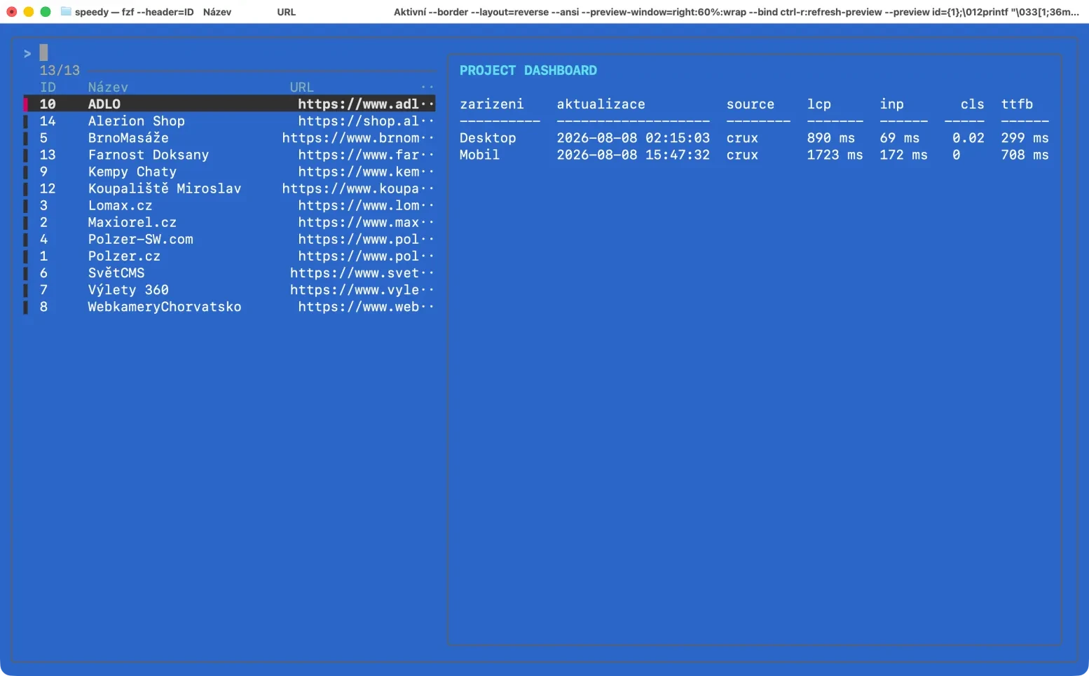Click the Název column header in list
Viewport: 1089px width, 676px height.
point(108,87)
